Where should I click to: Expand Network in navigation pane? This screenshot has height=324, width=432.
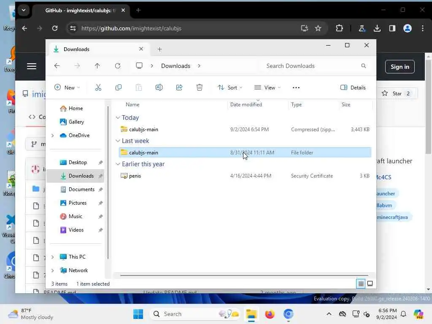(x=52, y=270)
